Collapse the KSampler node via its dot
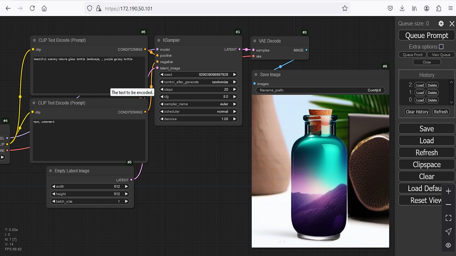 [159, 40]
